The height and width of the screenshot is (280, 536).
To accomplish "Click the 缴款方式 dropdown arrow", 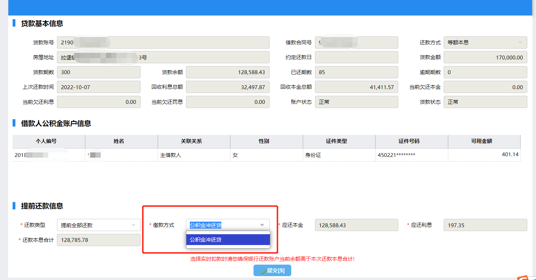I will (x=262, y=225).
